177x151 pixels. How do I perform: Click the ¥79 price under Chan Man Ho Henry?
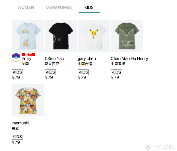pyautogui.click(x=115, y=77)
